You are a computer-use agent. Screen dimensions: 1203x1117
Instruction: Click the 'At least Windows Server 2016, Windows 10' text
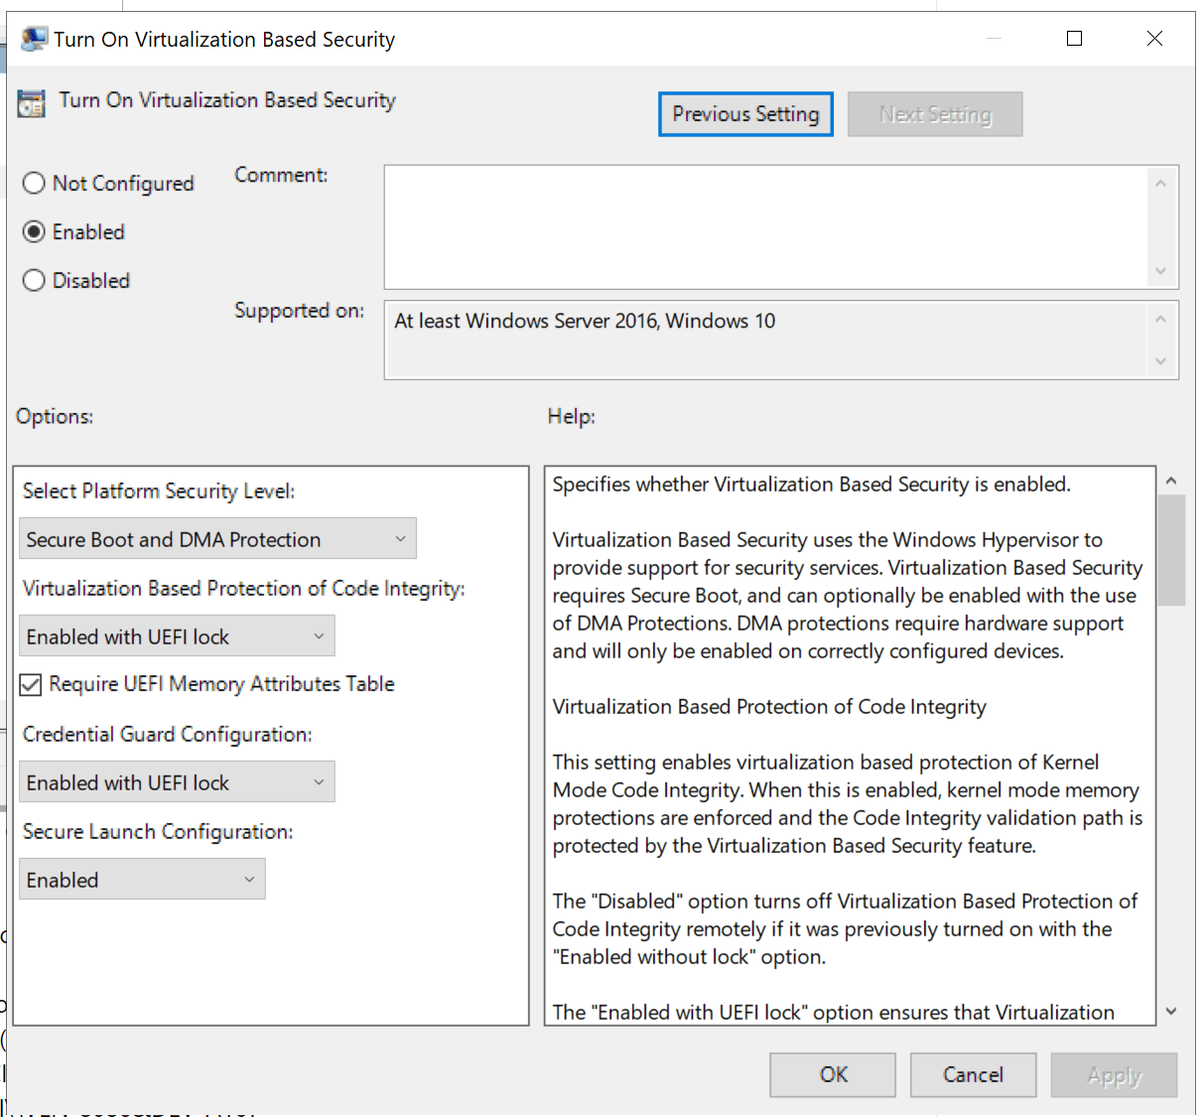(x=585, y=321)
